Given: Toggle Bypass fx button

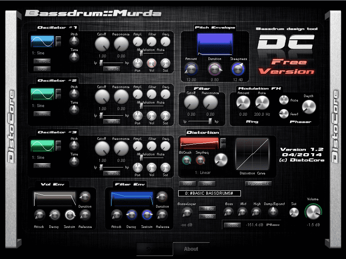Looking at the screenshot, I should 258,183.
